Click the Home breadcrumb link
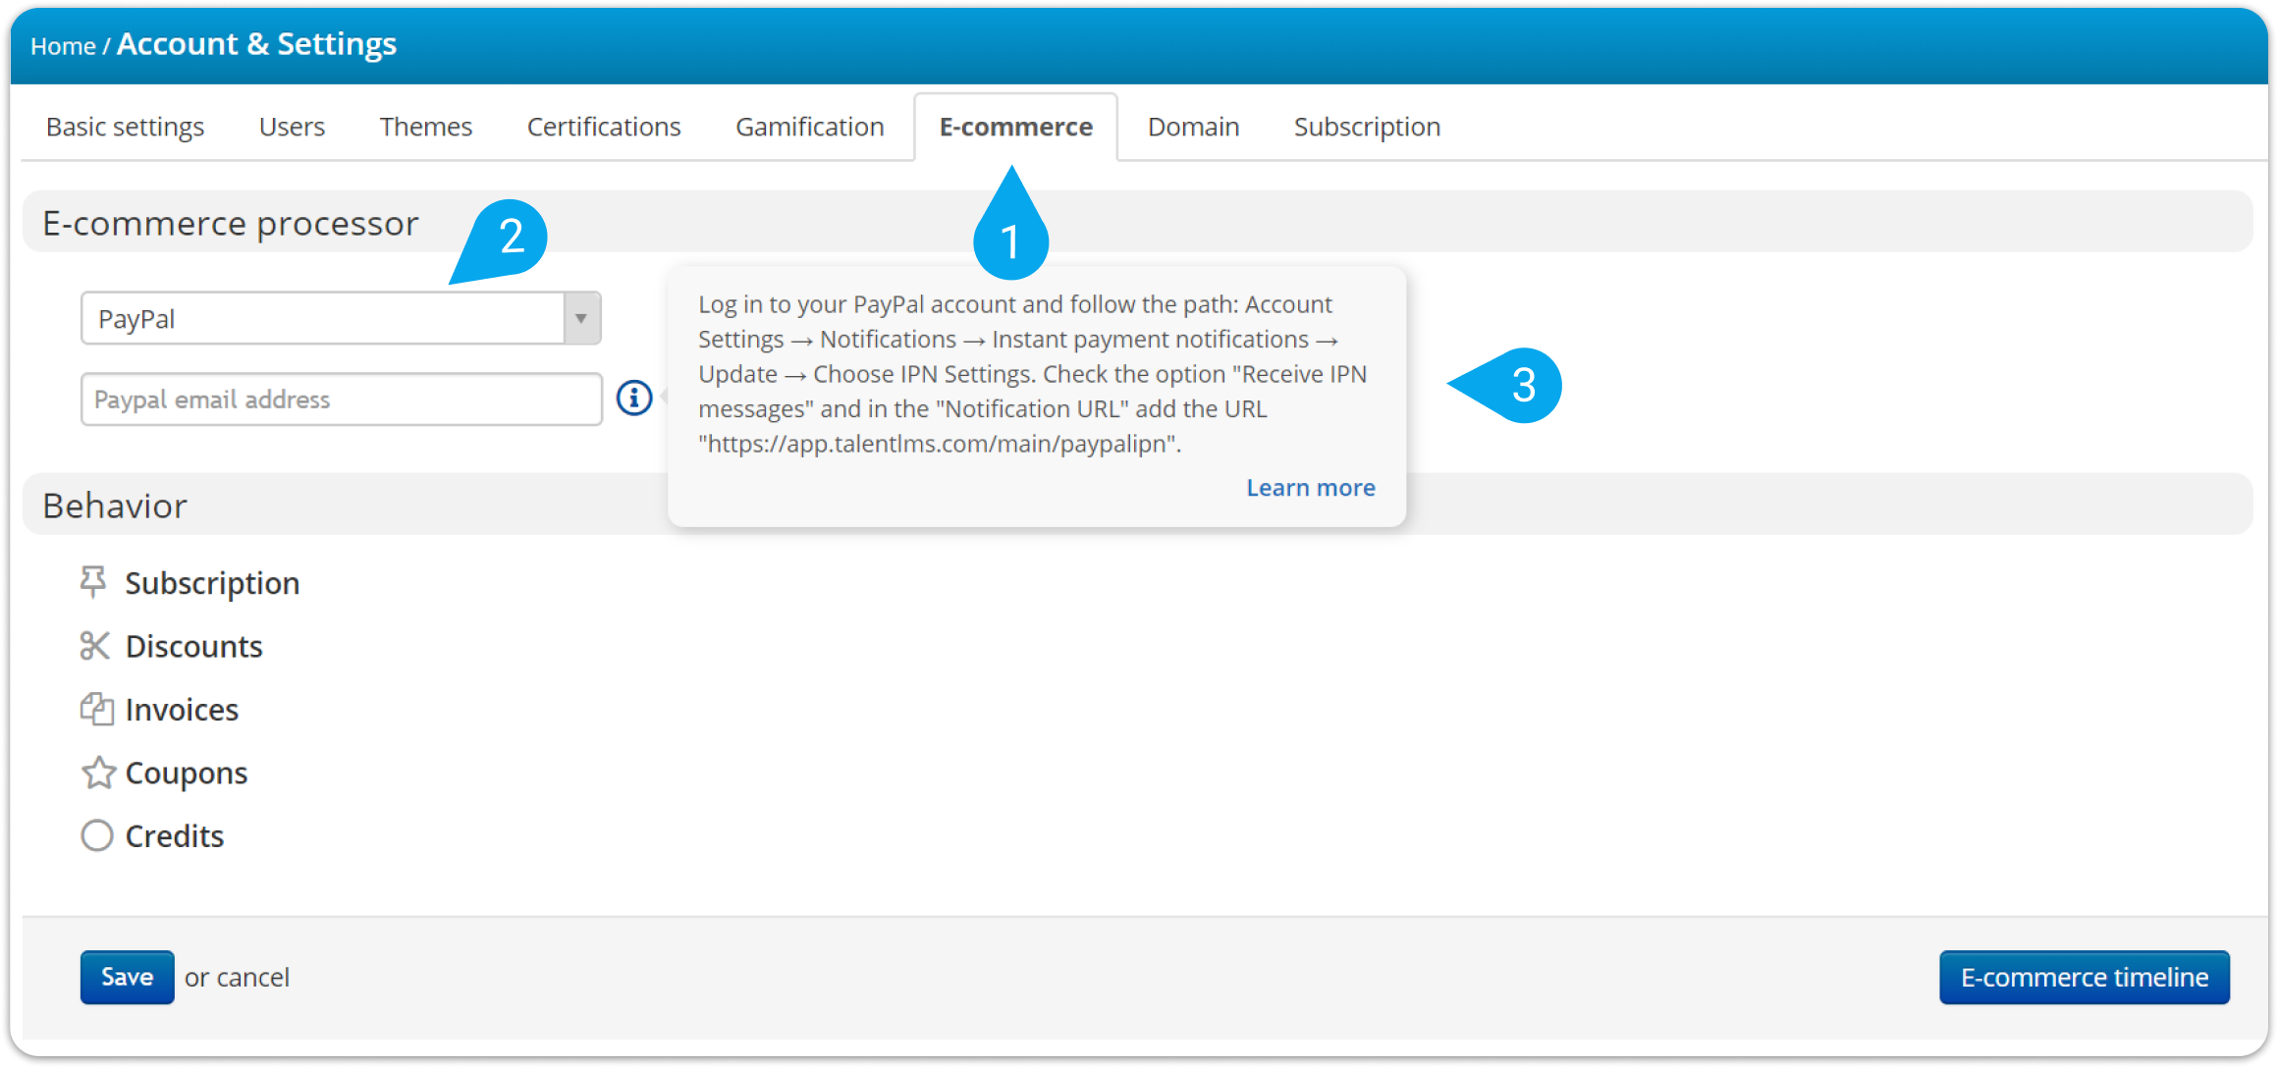Viewport: 2278px width, 1068px height. pos(63,46)
